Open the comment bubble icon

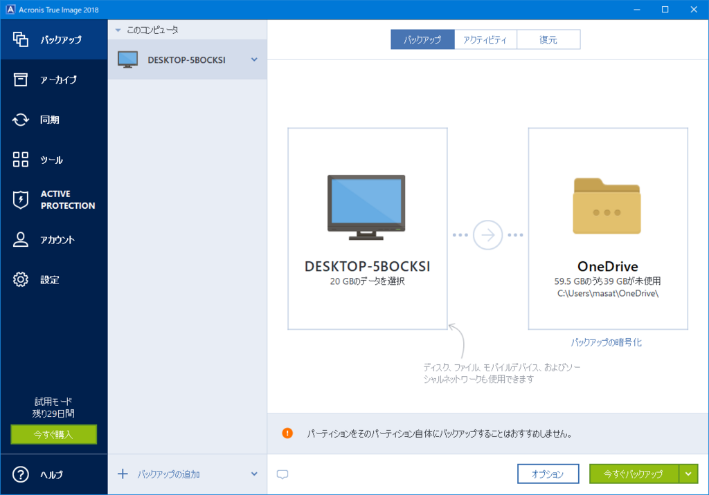(282, 474)
